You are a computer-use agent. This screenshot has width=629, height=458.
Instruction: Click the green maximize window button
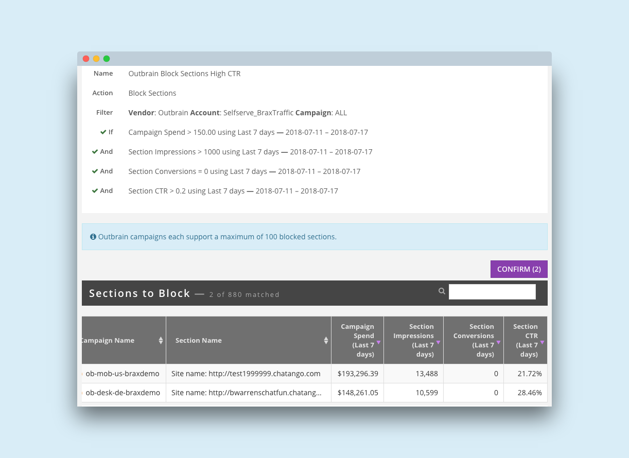[107, 59]
